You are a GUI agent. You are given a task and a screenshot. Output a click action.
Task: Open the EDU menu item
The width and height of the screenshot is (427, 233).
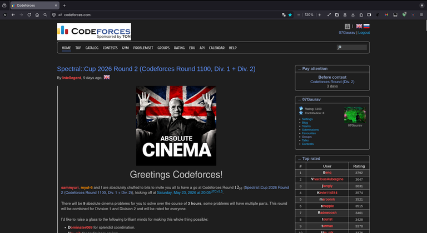pos(192,48)
